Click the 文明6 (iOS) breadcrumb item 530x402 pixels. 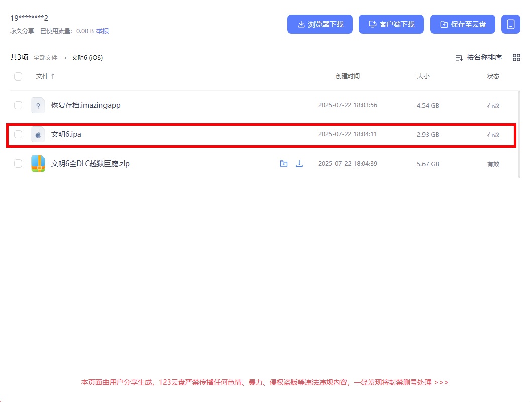(87, 58)
